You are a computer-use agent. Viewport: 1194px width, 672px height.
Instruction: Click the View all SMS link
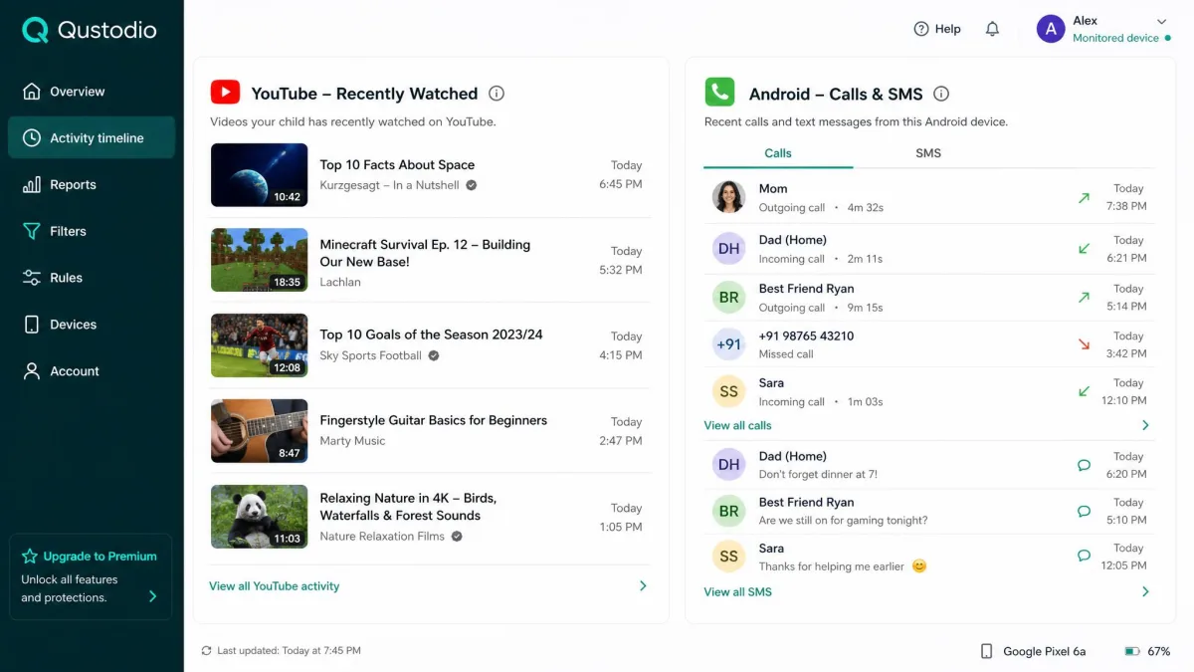tap(737, 591)
